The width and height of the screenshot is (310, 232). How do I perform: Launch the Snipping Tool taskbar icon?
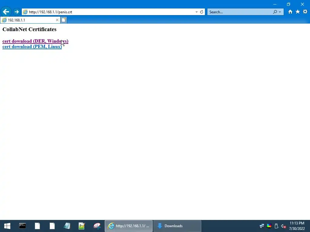pyautogui.click(x=97, y=226)
